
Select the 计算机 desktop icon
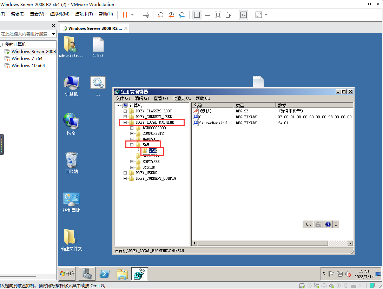(71, 86)
